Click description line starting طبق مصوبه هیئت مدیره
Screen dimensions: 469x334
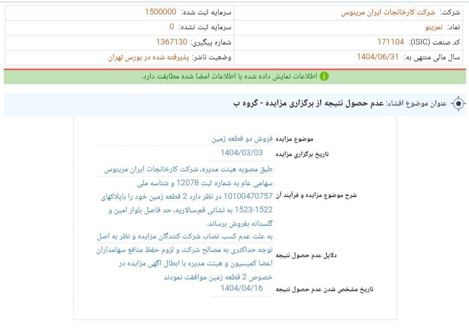[x=188, y=169]
